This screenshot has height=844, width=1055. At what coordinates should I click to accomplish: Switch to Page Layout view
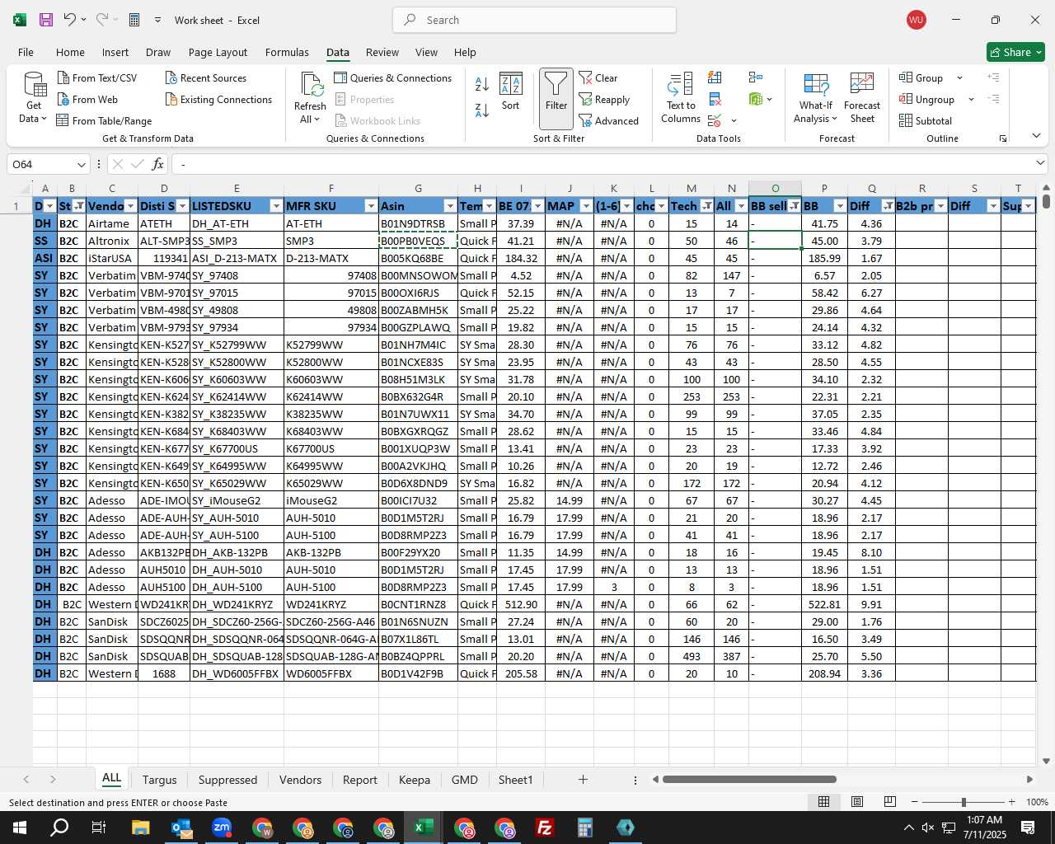click(x=857, y=802)
